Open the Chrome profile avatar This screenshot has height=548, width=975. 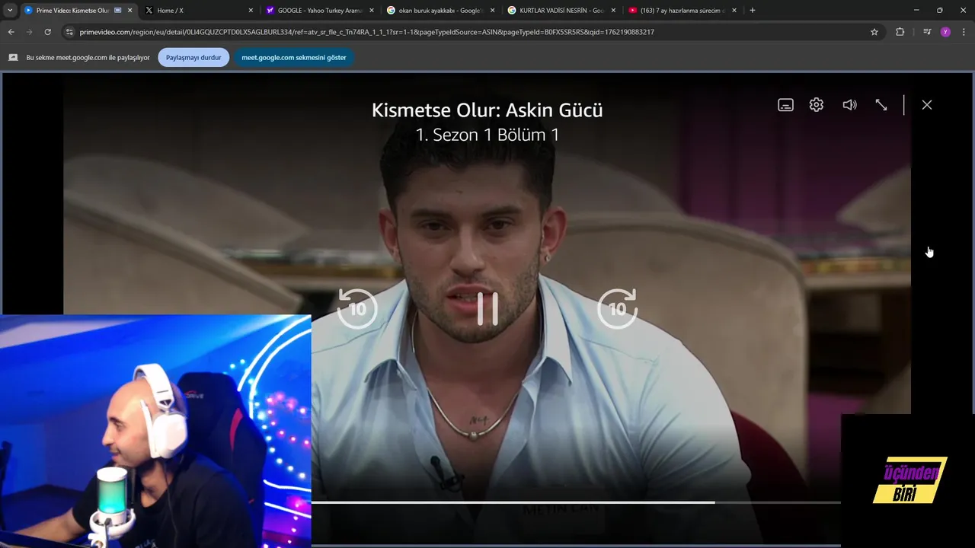coord(945,32)
